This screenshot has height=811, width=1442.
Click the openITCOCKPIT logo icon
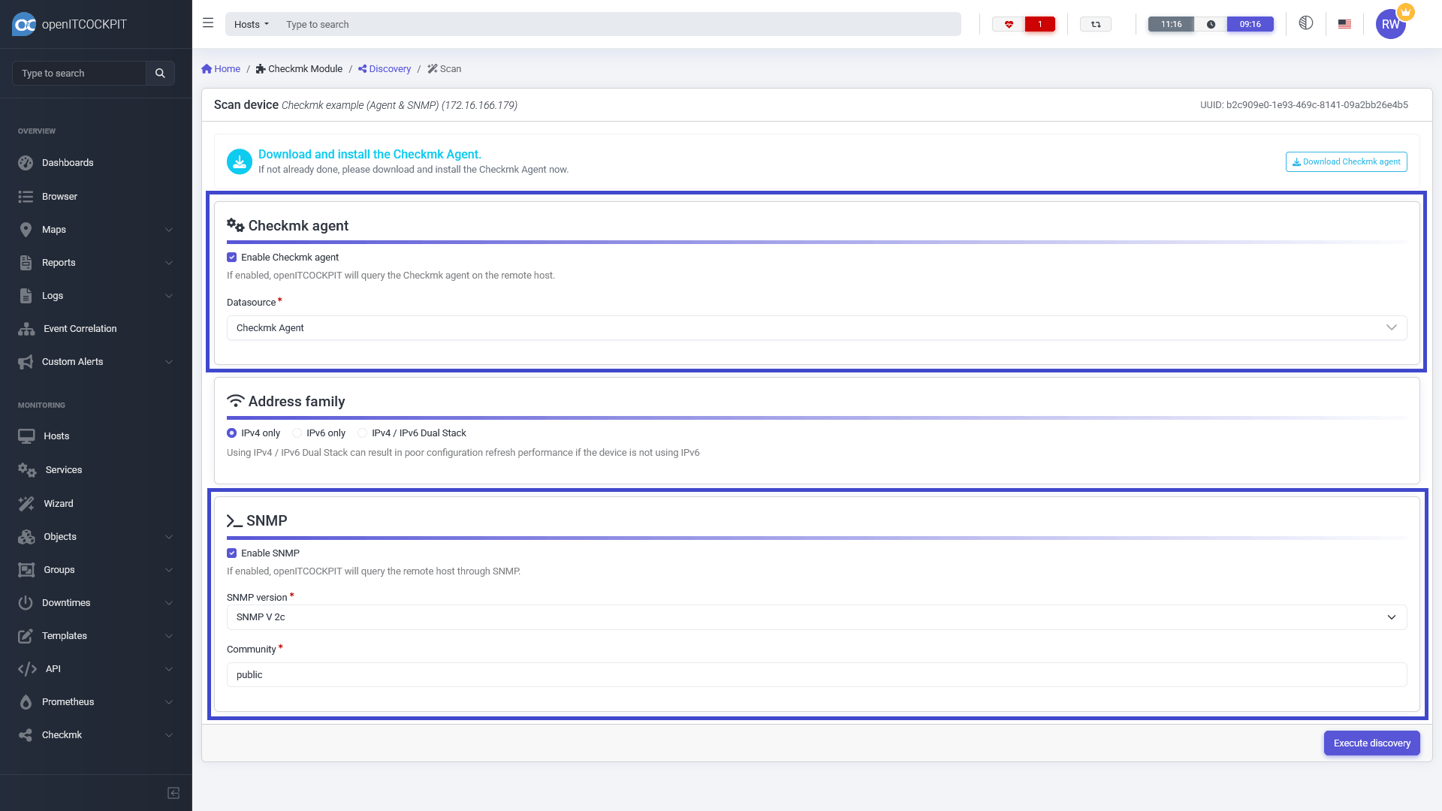(24, 24)
